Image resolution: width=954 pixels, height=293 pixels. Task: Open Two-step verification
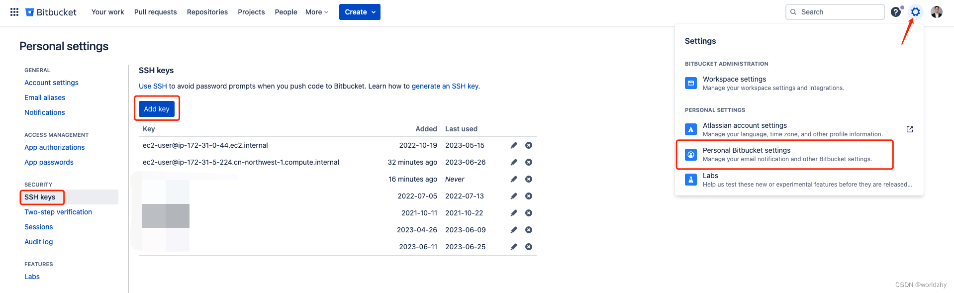coord(58,212)
